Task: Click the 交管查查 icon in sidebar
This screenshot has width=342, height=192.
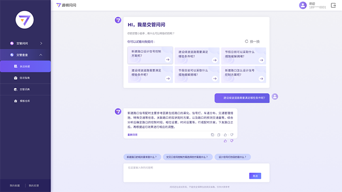Action: [12, 55]
